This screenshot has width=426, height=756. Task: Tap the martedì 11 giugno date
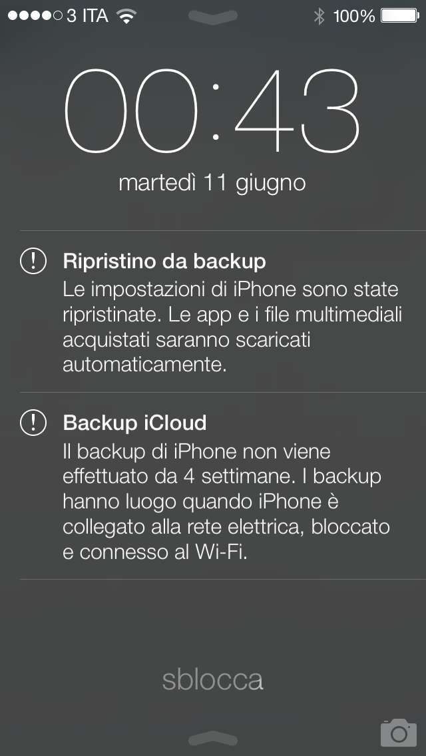212,183
